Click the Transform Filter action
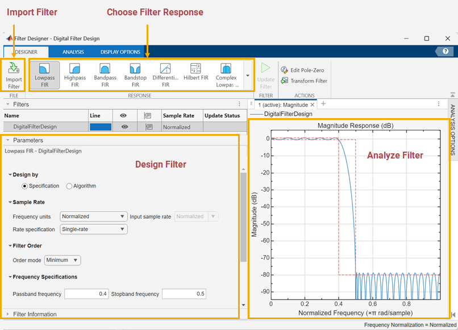The width and height of the screenshot is (458, 330). click(x=304, y=81)
